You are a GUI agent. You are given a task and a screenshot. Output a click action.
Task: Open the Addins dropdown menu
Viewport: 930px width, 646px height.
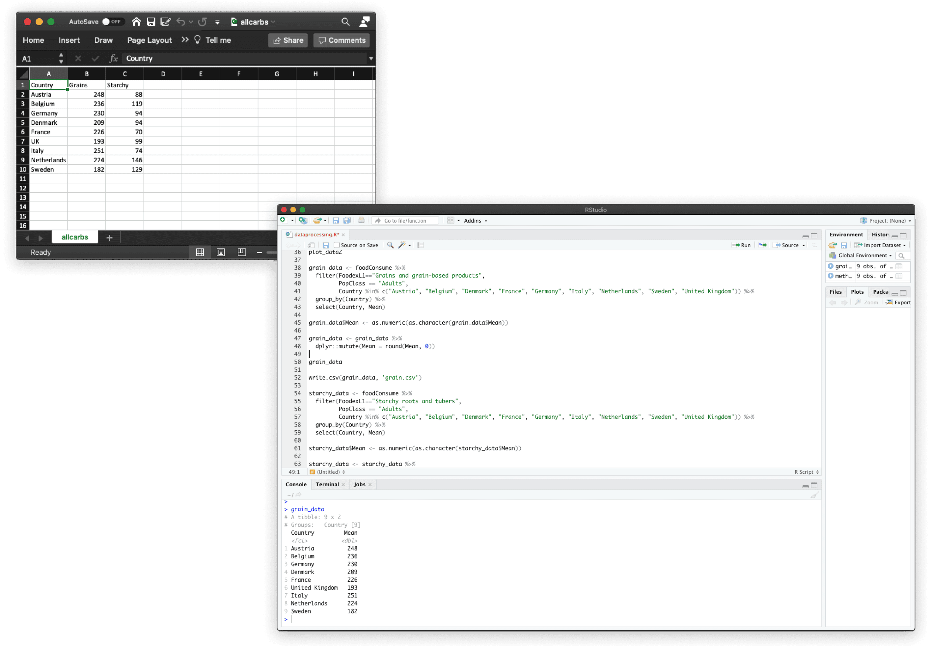(x=475, y=221)
